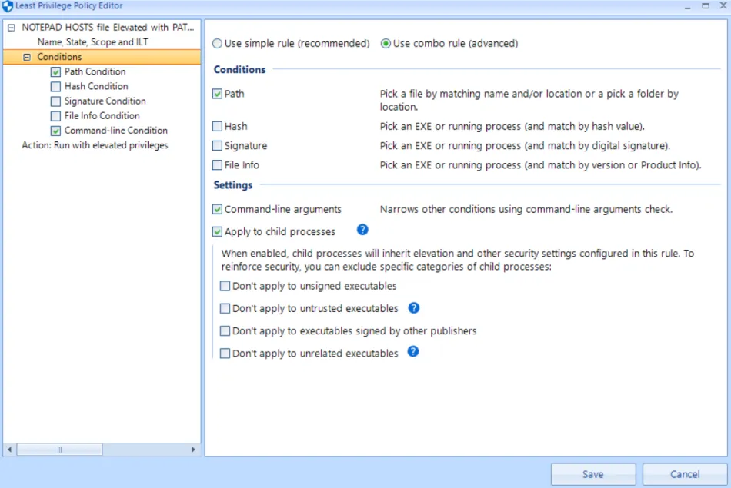Select Action: Run with elevated privileges
Screen dimensions: 731x488
coord(95,145)
